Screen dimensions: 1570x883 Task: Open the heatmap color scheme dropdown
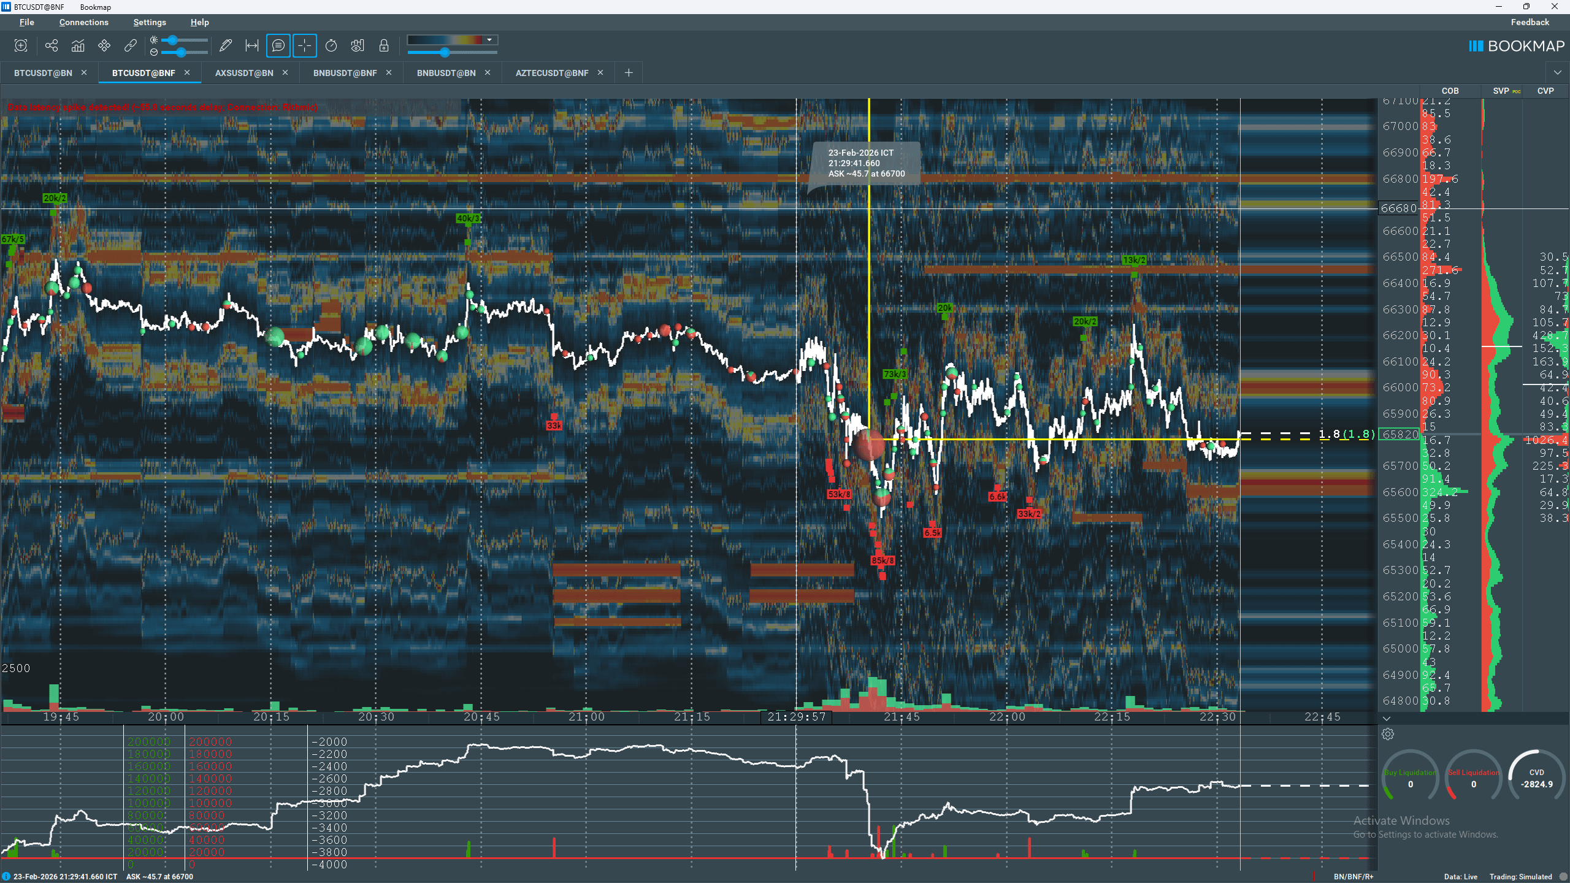click(x=489, y=40)
